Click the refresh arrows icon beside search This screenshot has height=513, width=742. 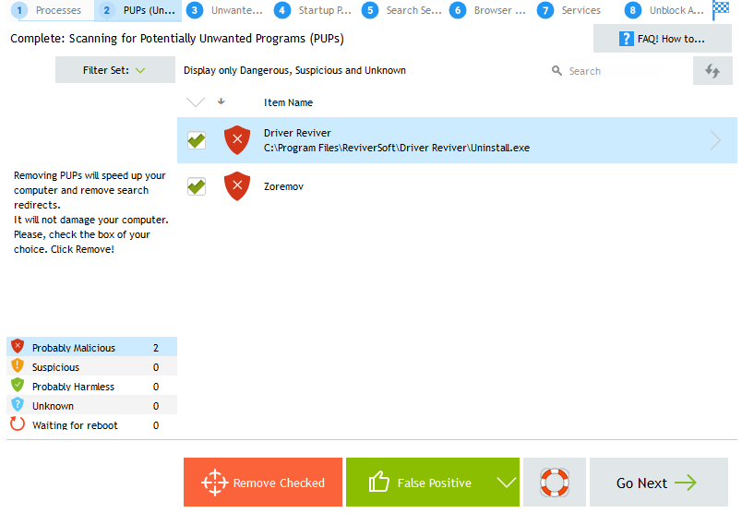click(712, 71)
